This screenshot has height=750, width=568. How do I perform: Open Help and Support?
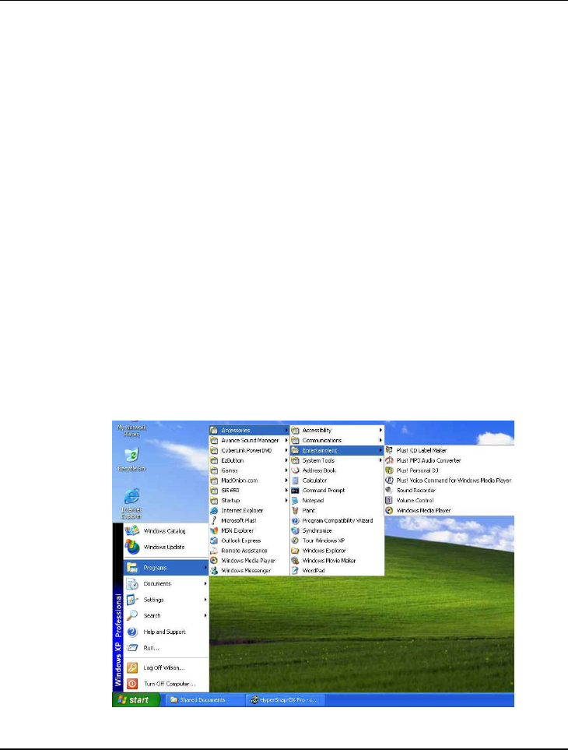pos(167,632)
